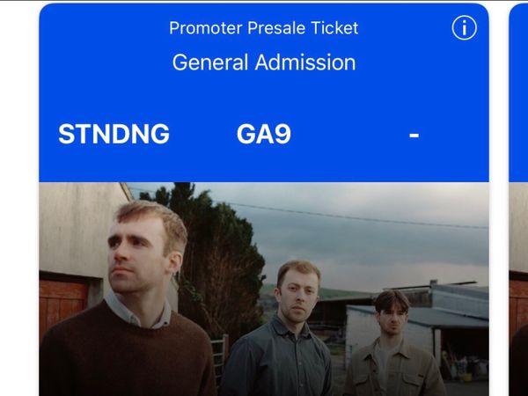
Task: Select the General Admission heading
Action: pyautogui.click(x=264, y=62)
